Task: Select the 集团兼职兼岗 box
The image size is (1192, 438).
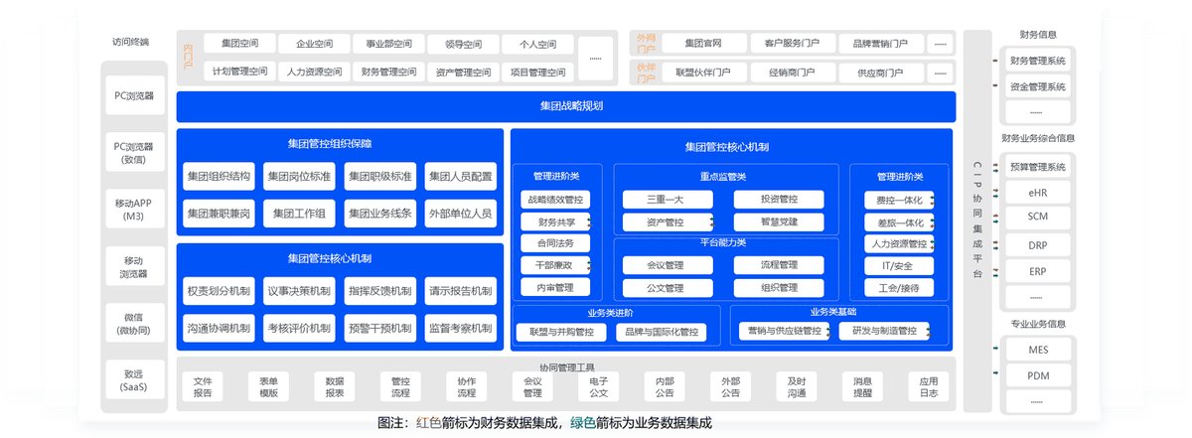Action: pyautogui.click(x=220, y=213)
